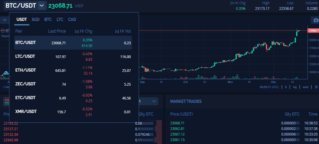Open the order book grouping dropdown
Screen dimensions: 319x144
point(148,101)
